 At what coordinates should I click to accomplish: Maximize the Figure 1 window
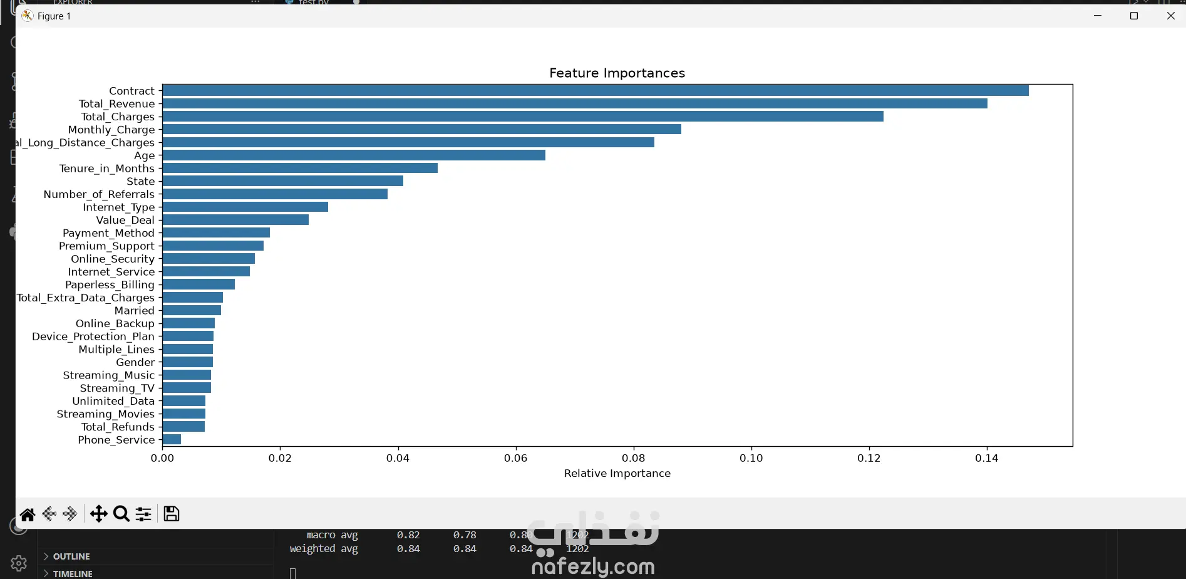1134,16
